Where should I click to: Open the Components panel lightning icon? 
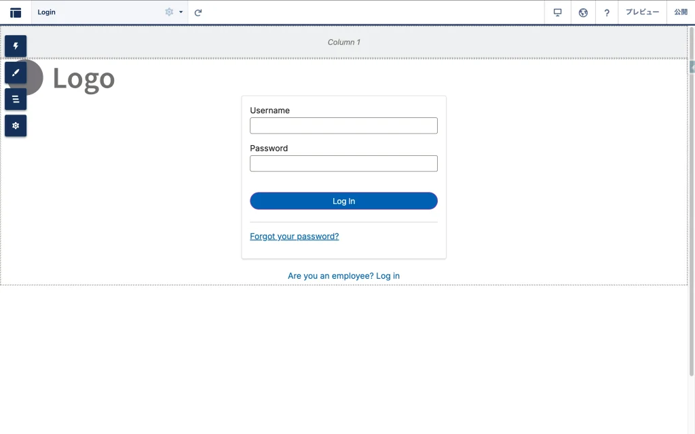[x=16, y=46]
